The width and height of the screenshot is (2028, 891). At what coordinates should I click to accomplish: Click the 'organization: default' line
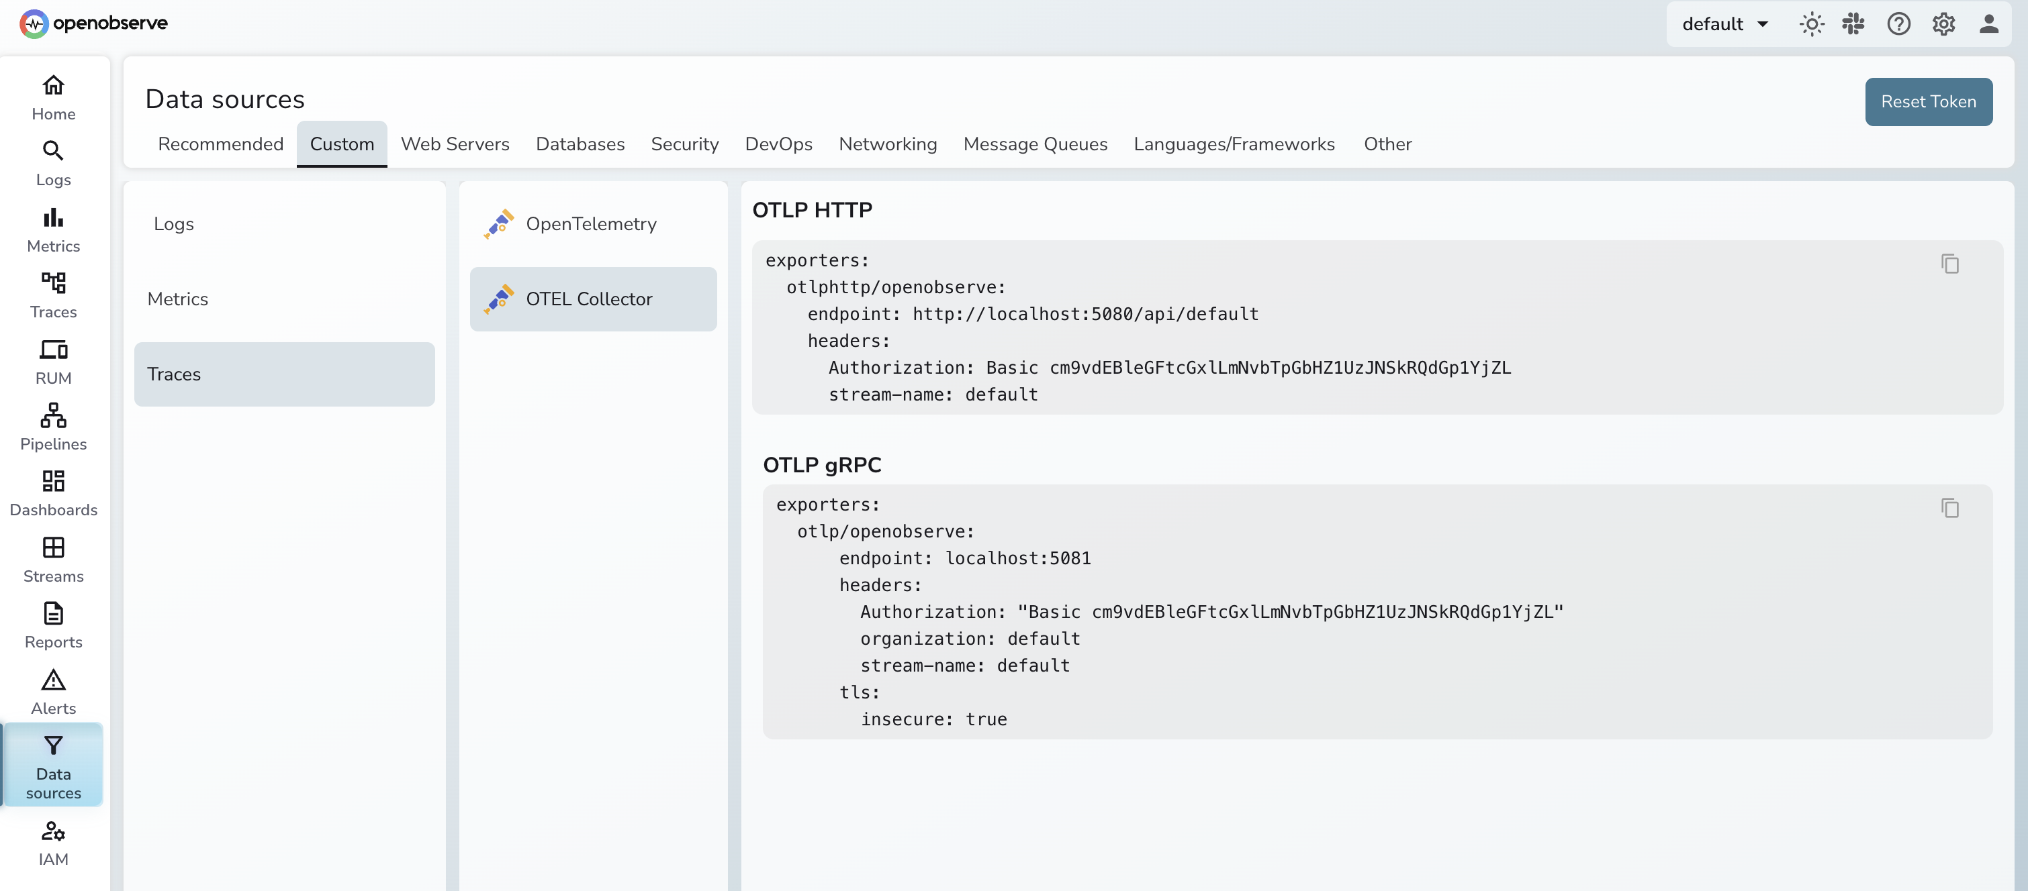click(x=970, y=639)
